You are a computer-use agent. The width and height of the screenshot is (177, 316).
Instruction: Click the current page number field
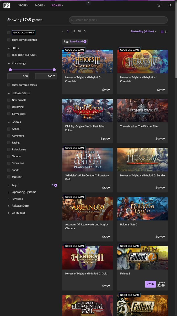point(68,31)
